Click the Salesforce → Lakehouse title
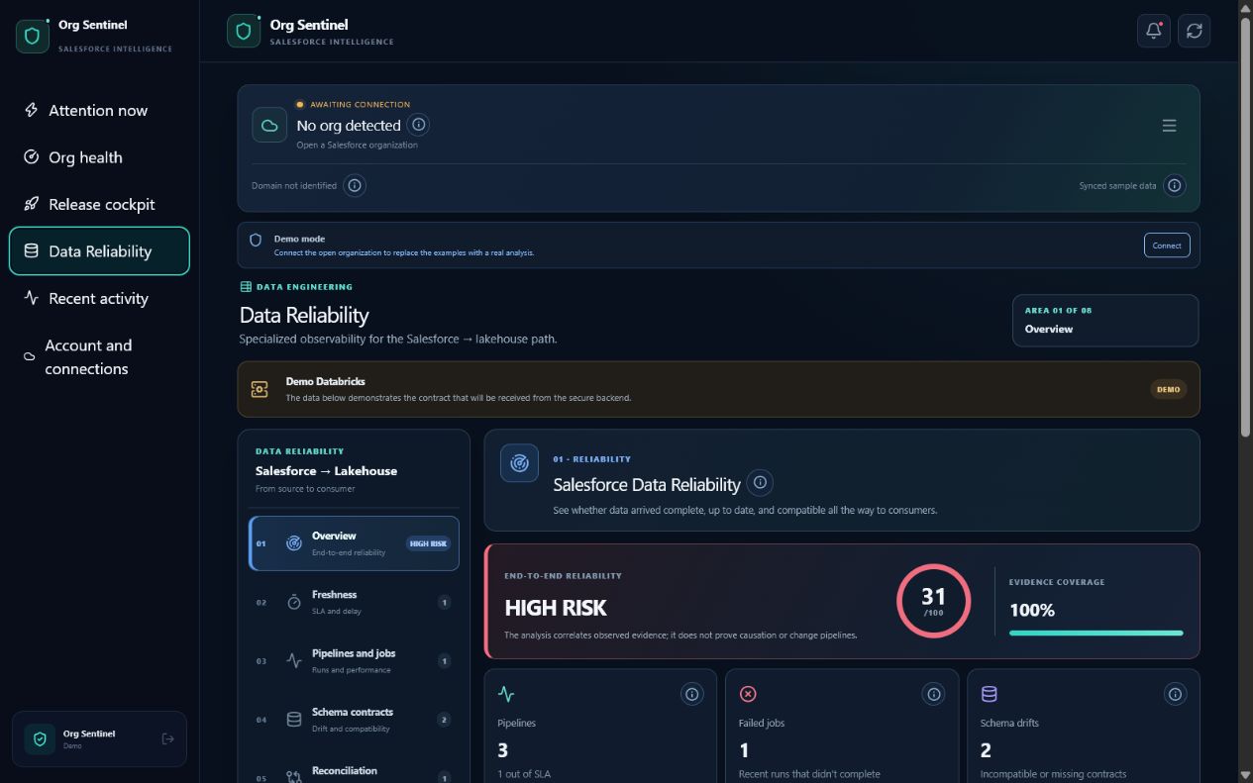This screenshot has height=783, width=1253. [326, 471]
